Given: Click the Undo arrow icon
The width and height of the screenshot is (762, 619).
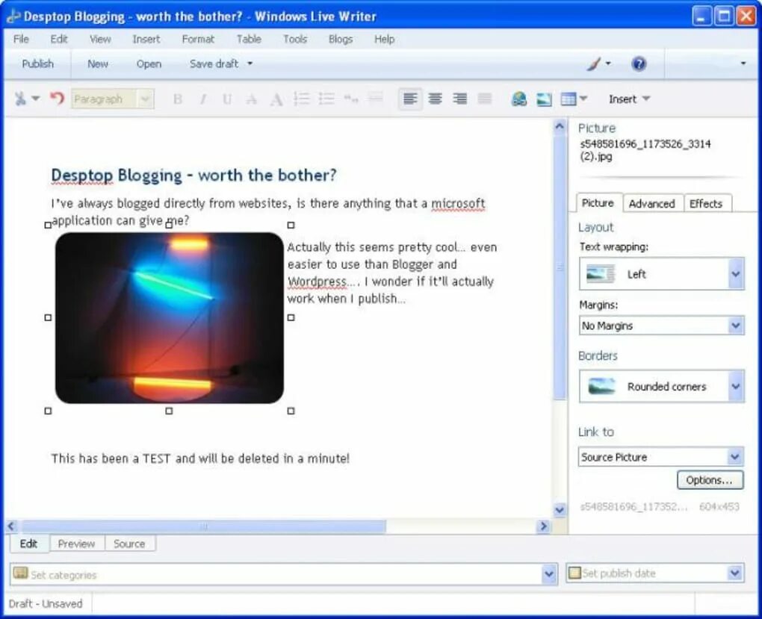Looking at the screenshot, I should [x=57, y=99].
